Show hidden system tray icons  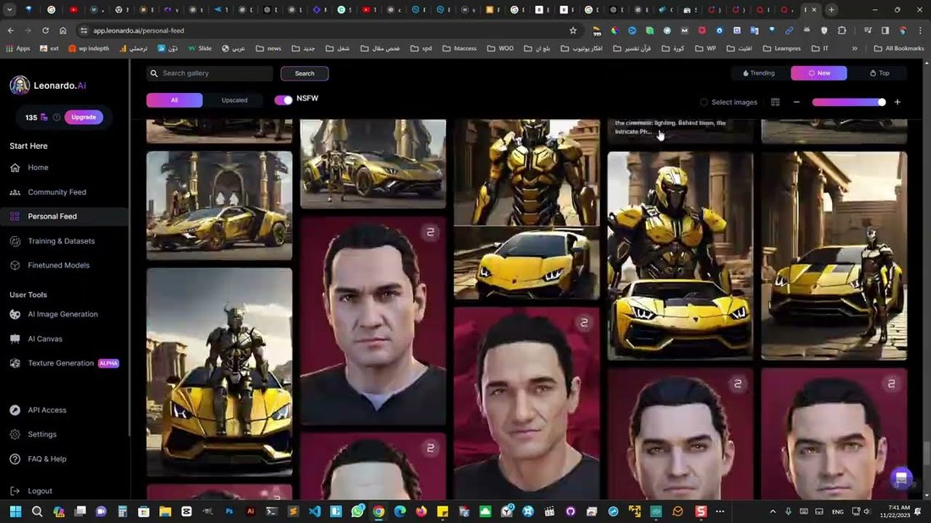[x=773, y=511]
